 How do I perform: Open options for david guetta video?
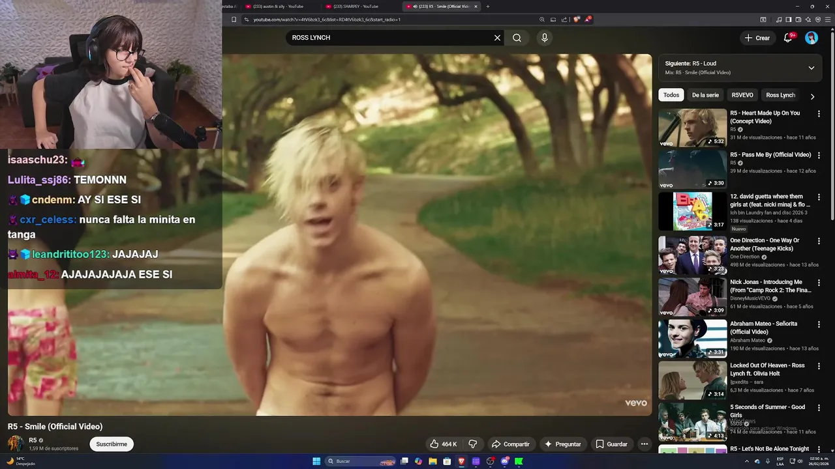tap(819, 197)
